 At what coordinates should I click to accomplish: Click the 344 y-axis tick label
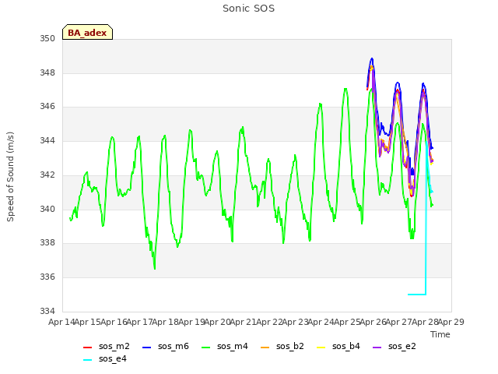tap(47, 141)
